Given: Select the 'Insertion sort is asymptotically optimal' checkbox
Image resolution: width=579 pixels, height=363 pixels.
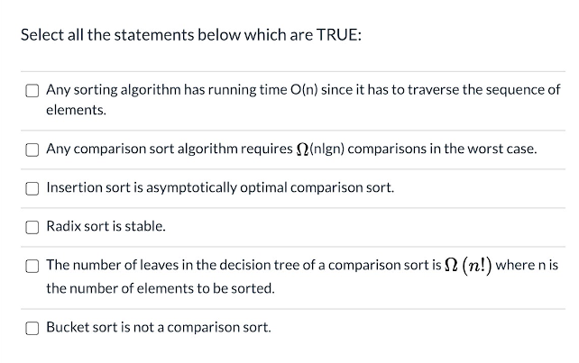Looking at the screenshot, I should [x=32, y=188].
